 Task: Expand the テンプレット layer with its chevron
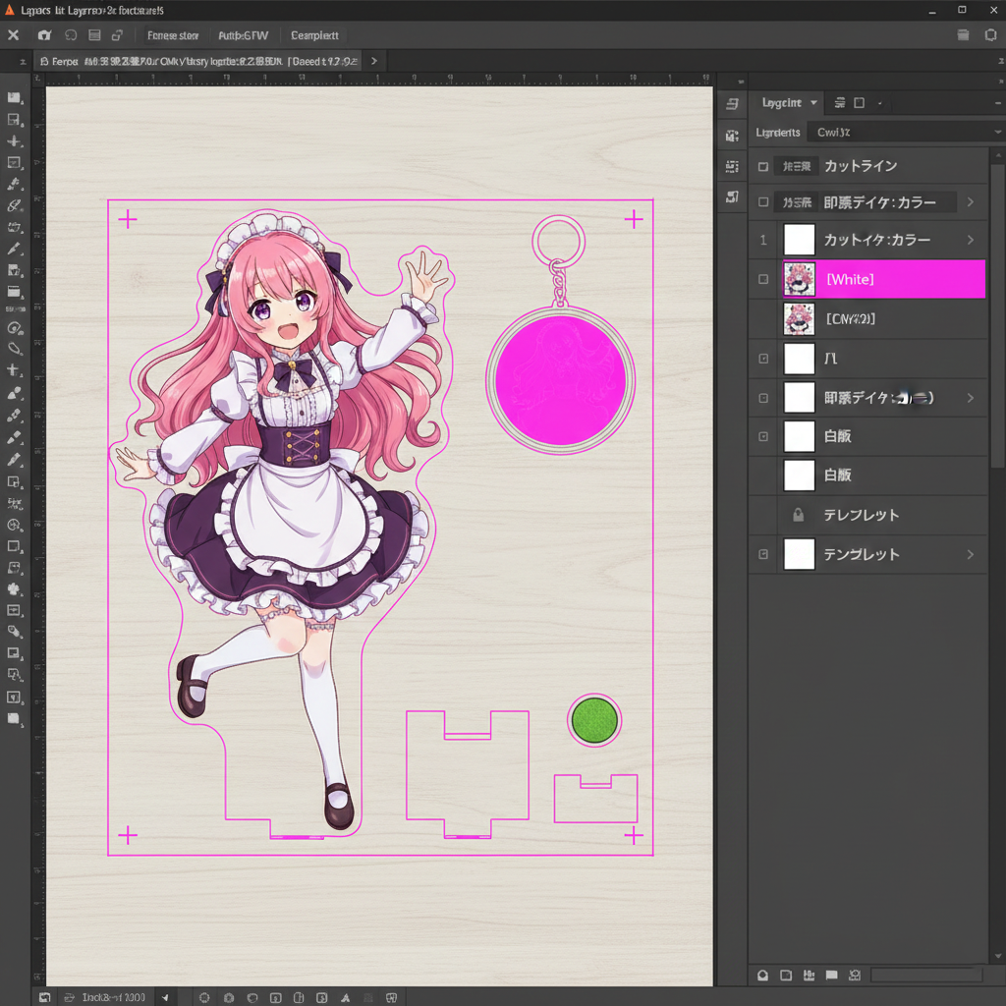point(971,555)
